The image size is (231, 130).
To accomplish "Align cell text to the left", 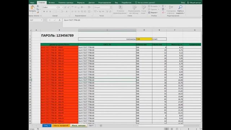I will pos(73,11).
